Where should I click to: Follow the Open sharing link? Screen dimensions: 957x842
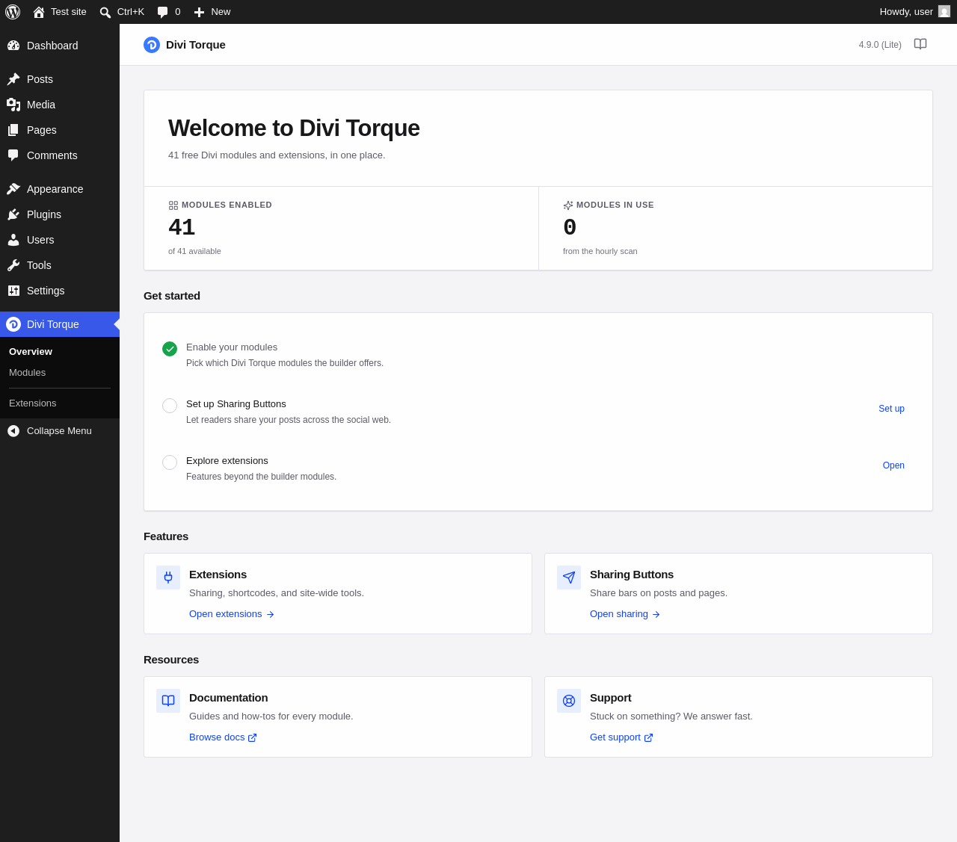tap(625, 614)
